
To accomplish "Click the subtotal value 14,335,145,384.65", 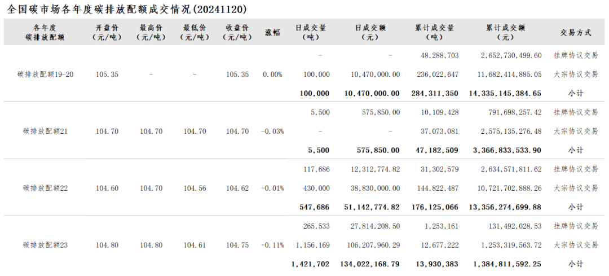I will (505, 94).
